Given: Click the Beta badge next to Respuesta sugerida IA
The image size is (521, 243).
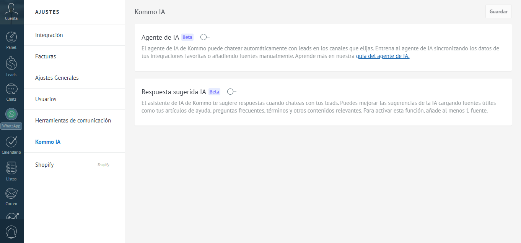Looking at the screenshot, I should point(214,92).
